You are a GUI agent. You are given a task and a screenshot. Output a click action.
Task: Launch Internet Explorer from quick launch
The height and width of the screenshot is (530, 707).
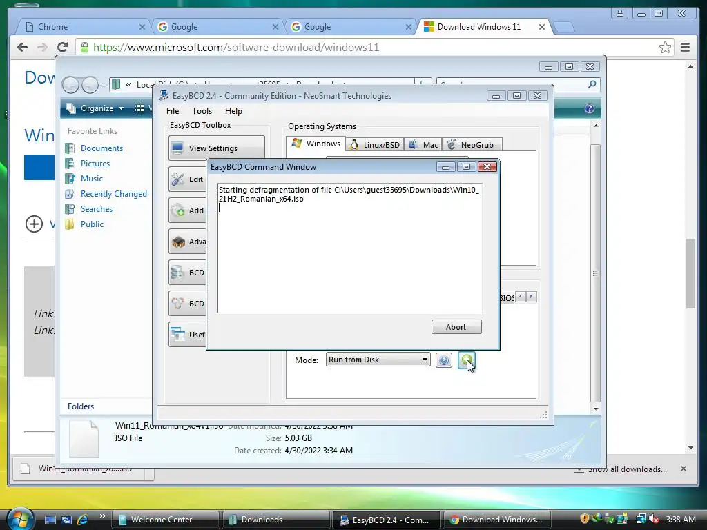coord(83,520)
